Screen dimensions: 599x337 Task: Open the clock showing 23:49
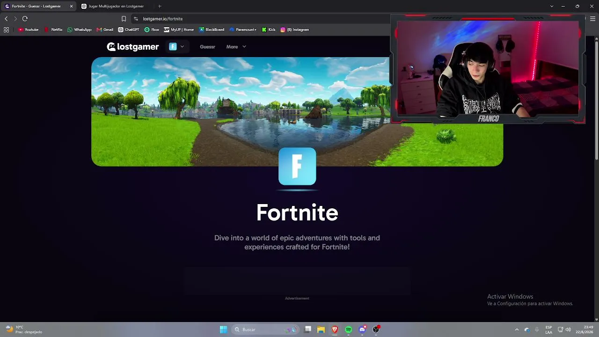coord(584,330)
